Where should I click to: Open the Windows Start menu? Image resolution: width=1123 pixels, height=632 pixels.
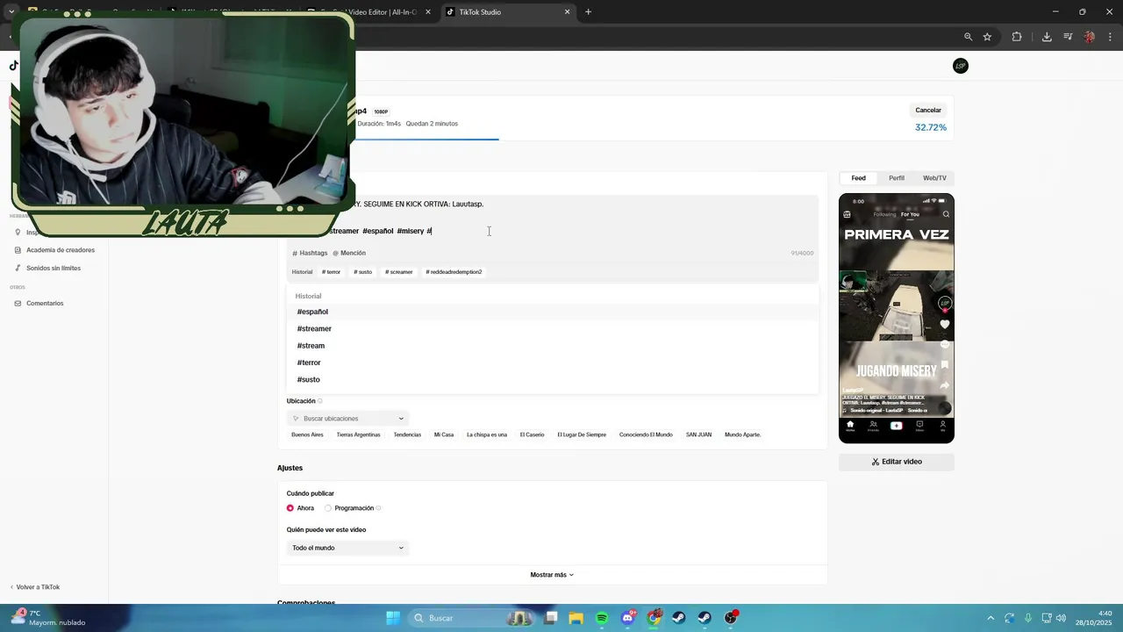coord(393,618)
